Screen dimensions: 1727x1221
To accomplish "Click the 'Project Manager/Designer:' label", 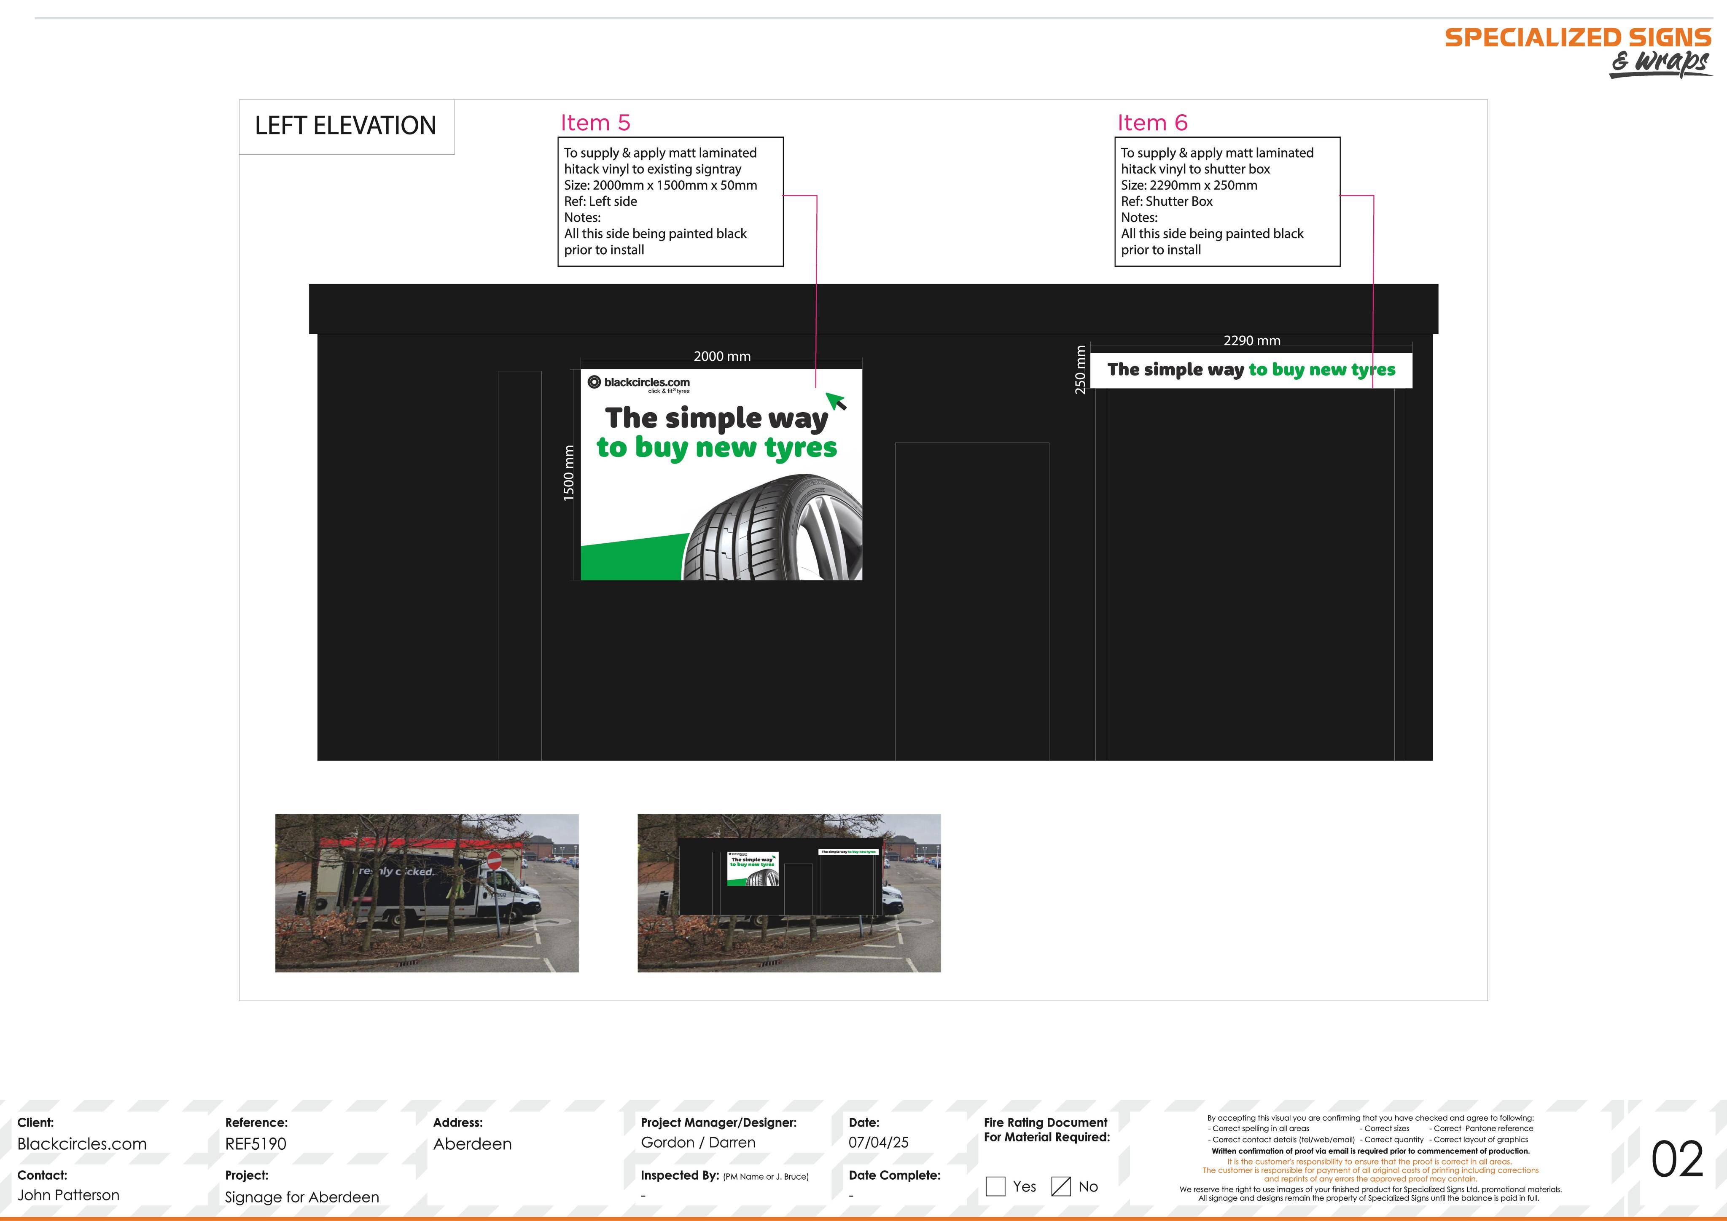I will pyautogui.click(x=718, y=1122).
